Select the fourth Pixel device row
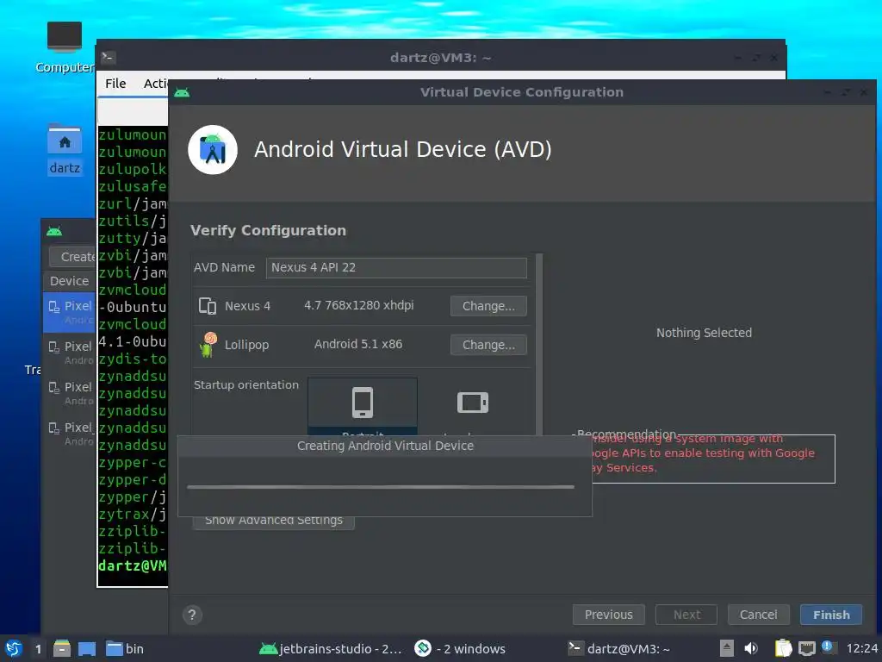882x662 pixels. click(69, 434)
